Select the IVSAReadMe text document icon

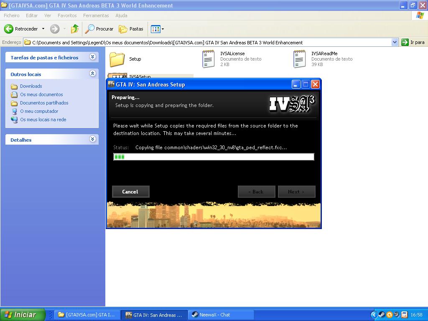[299, 59]
